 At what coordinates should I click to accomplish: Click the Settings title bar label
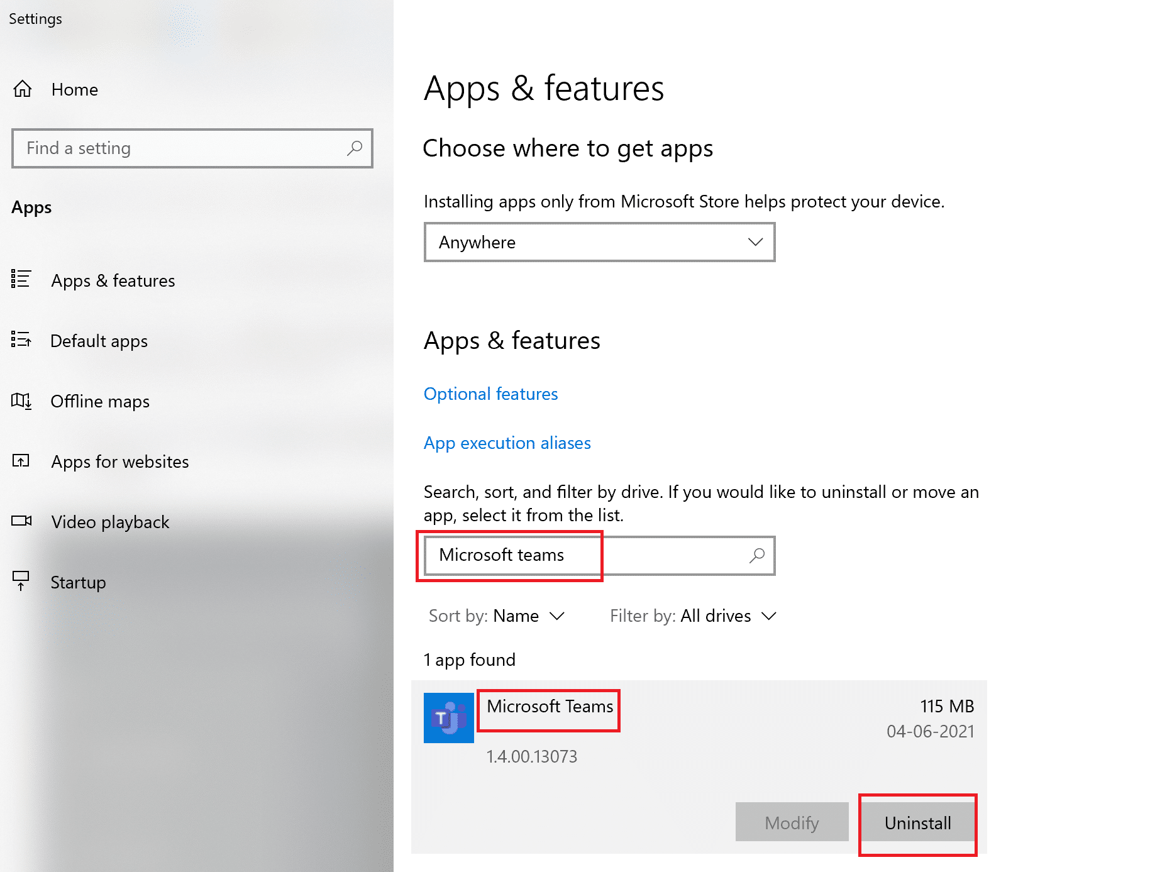click(x=35, y=18)
